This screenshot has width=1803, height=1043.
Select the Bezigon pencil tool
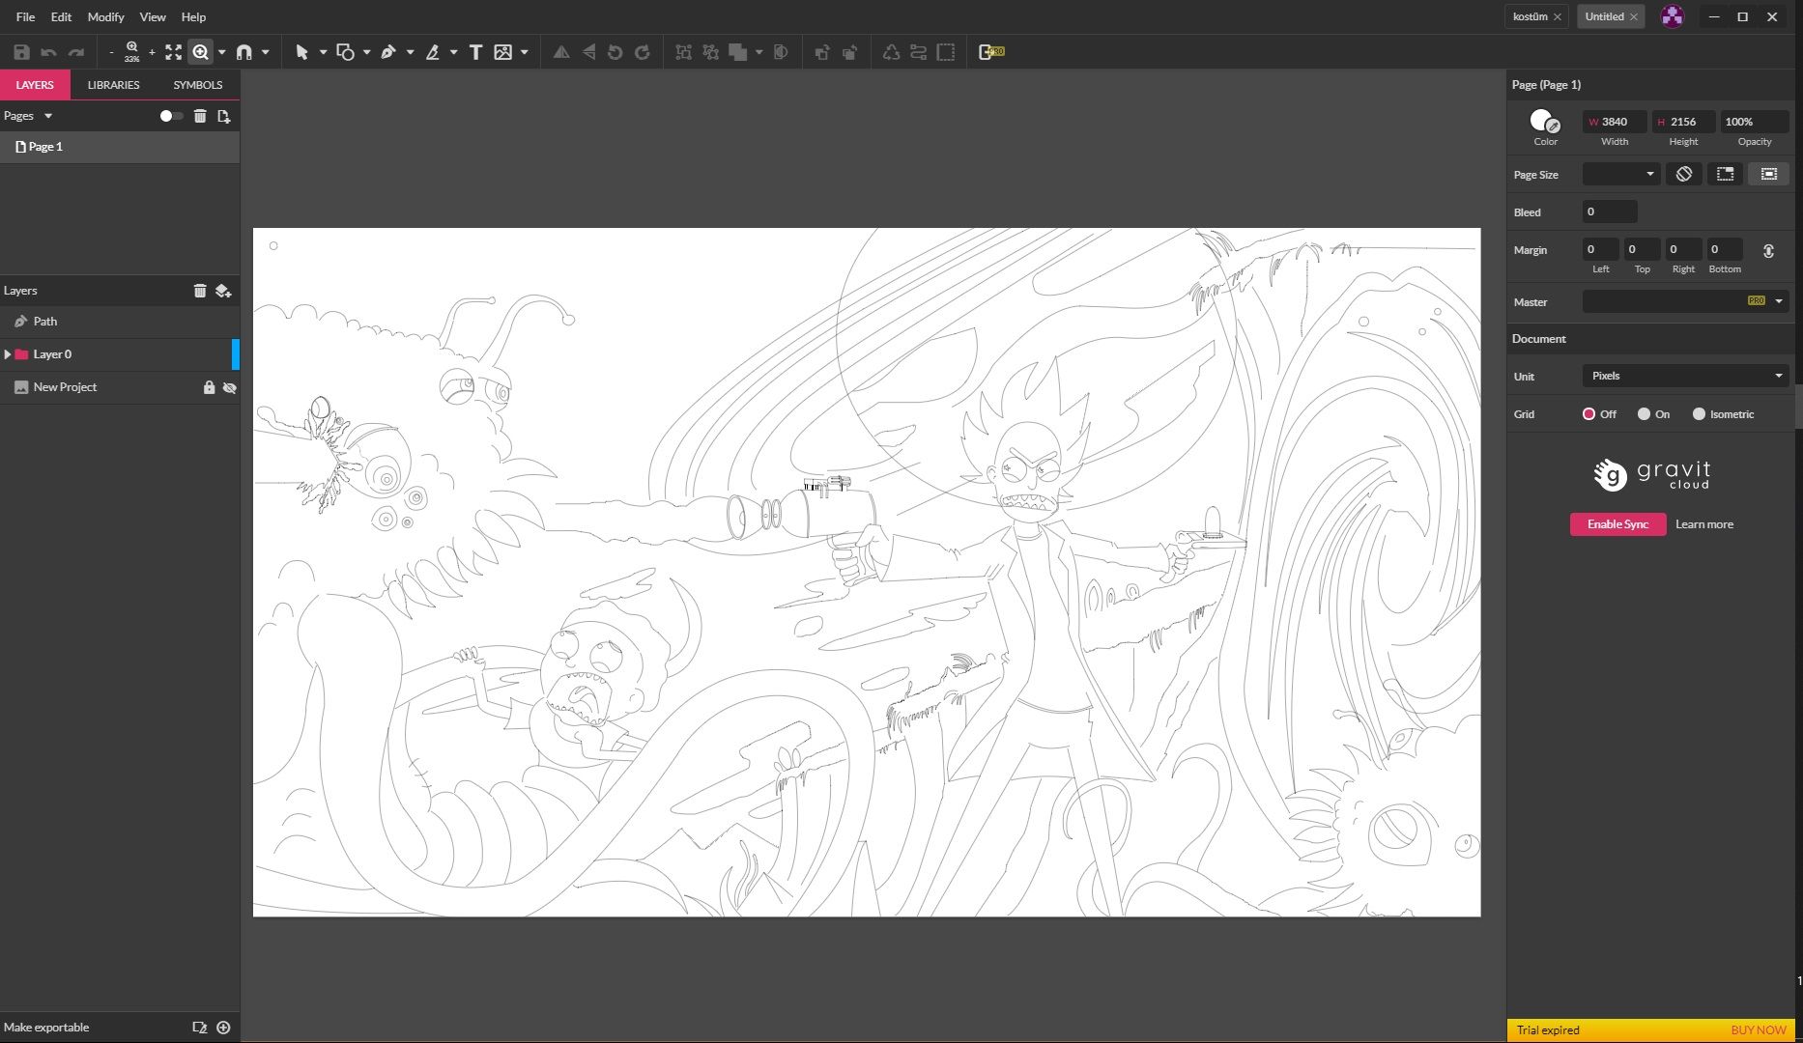coord(432,52)
